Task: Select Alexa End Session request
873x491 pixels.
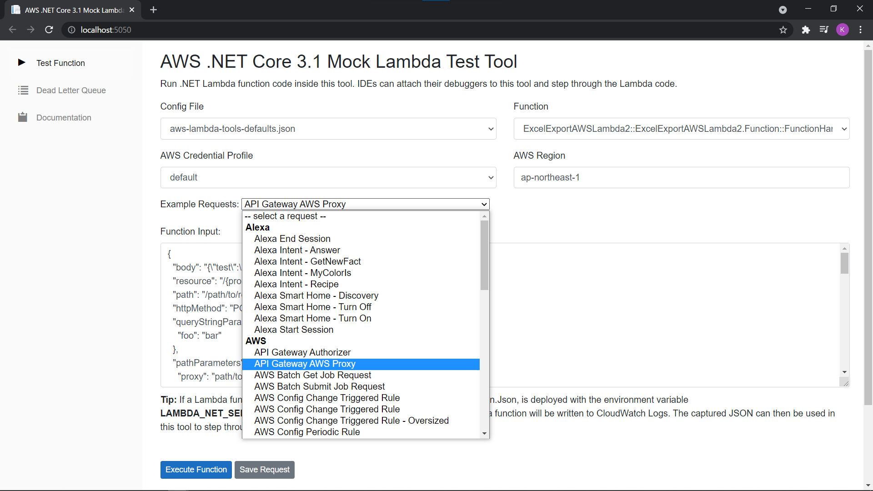Action: tap(361, 239)
